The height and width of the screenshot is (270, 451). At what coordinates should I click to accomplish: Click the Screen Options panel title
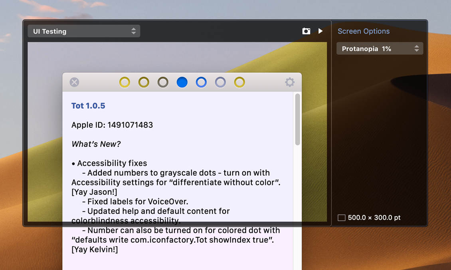[x=364, y=31]
